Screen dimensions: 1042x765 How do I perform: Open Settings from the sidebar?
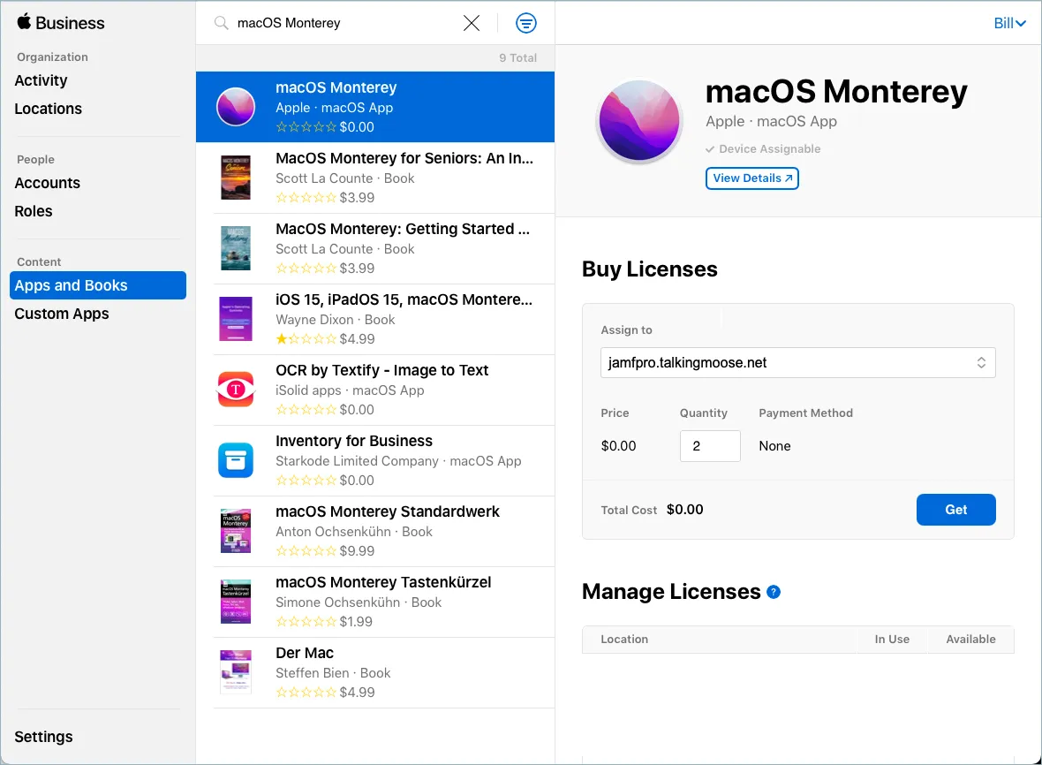coord(43,737)
